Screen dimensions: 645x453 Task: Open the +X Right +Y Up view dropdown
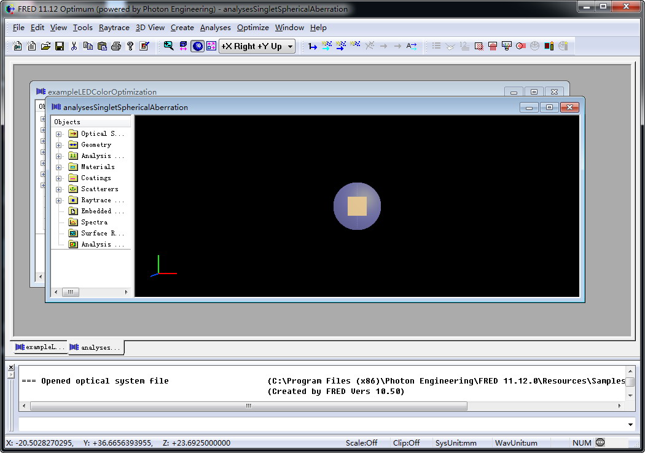tap(290, 47)
